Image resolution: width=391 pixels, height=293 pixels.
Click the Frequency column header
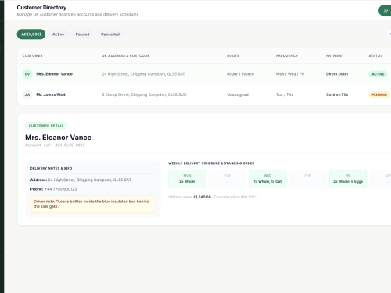287,56
